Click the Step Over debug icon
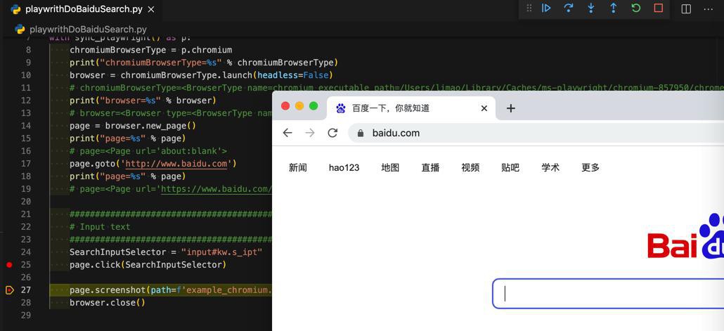Screen dimensions: 724x331 point(569,8)
